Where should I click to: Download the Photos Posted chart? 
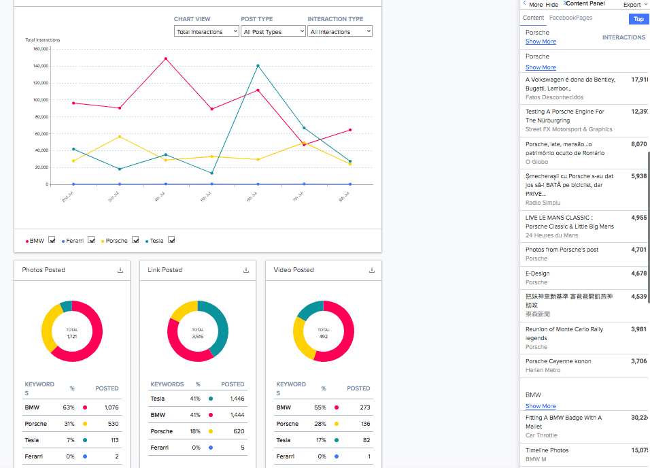click(120, 270)
